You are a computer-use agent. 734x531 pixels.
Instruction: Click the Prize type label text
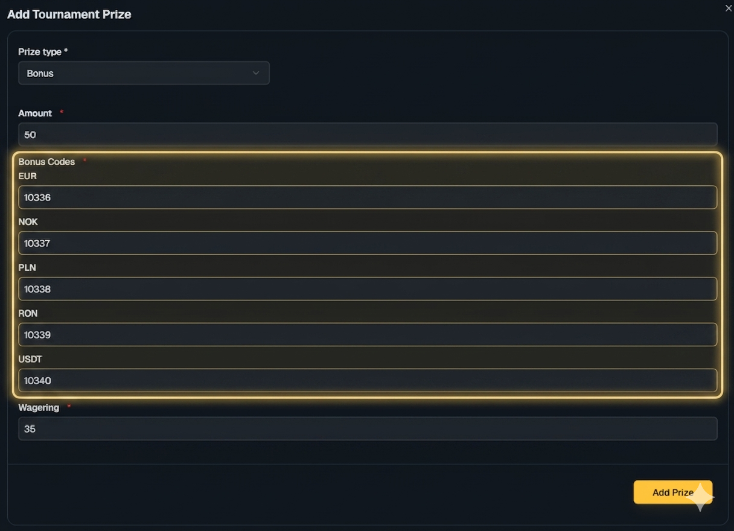tap(40, 52)
